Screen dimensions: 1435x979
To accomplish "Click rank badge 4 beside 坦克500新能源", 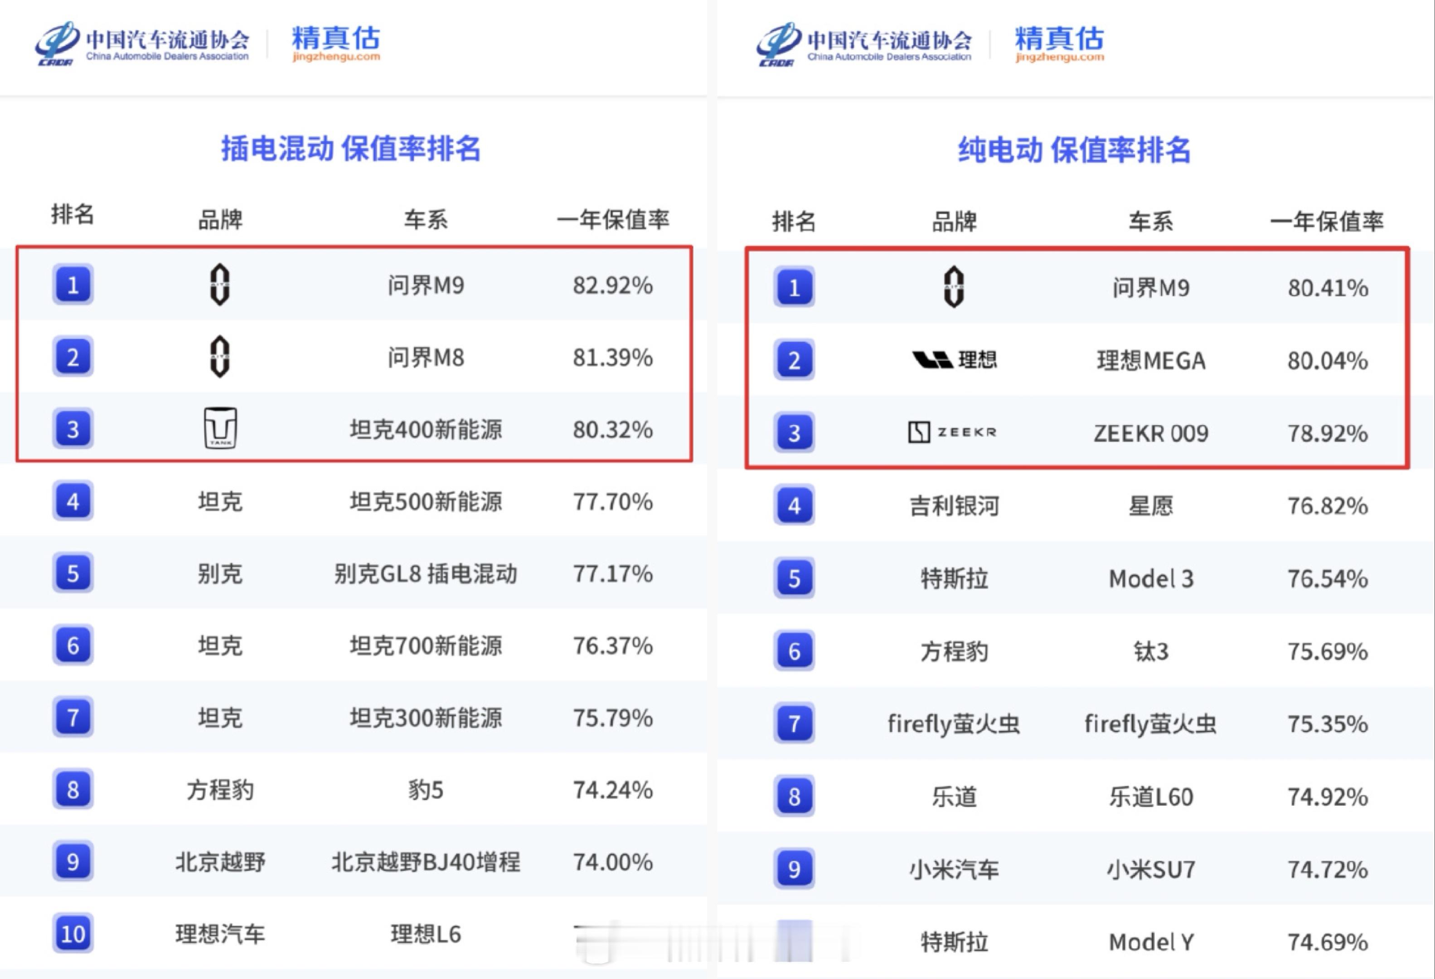I will (x=73, y=501).
